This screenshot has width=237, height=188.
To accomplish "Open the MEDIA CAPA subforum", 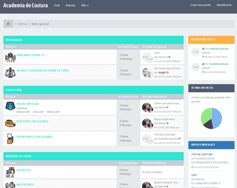I will tap(53, 112).
